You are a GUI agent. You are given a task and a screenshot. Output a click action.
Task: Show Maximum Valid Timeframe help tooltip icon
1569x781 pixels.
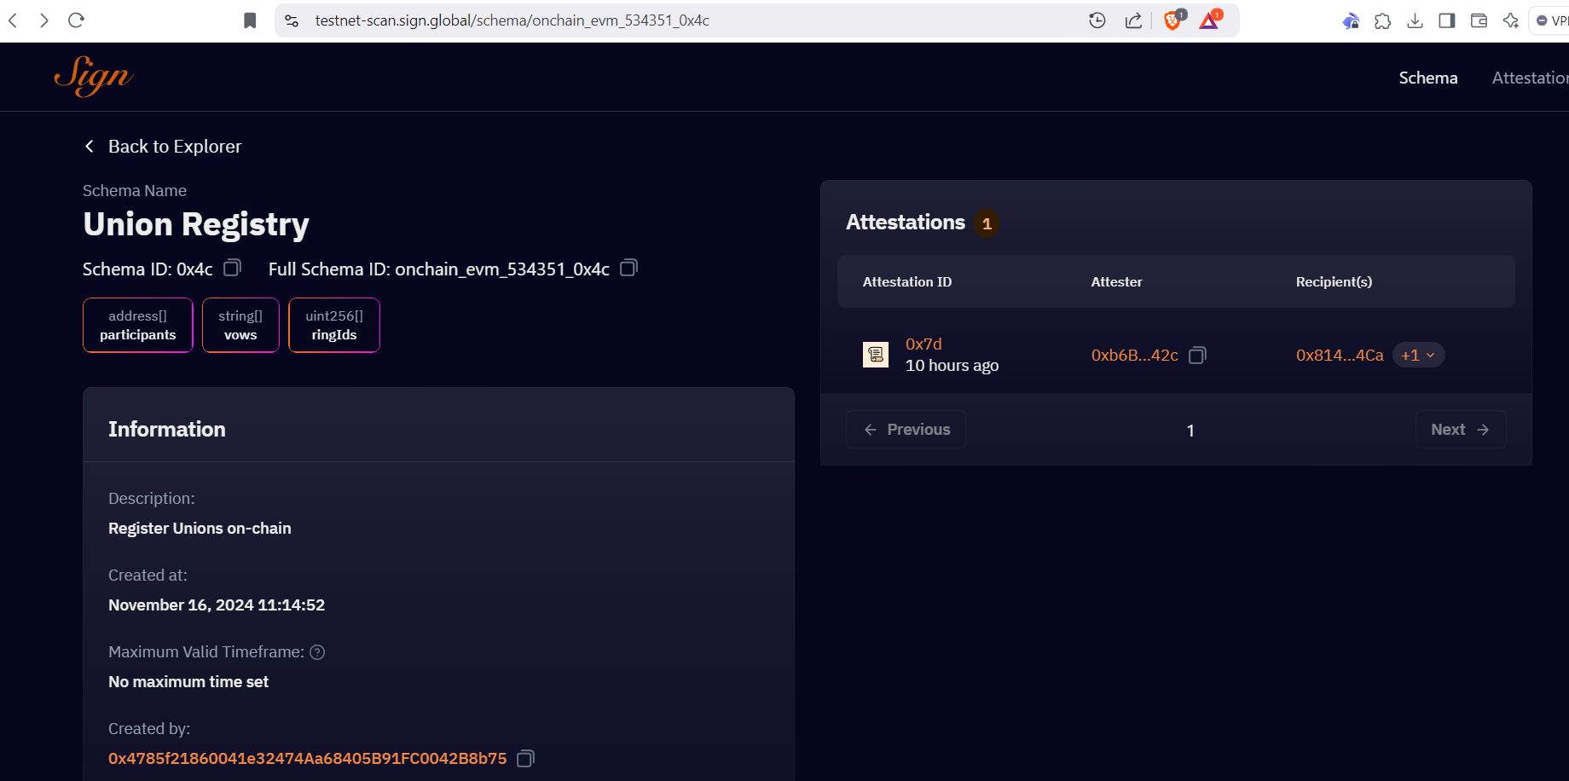click(x=317, y=652)
